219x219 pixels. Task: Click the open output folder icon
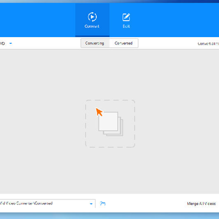click(103, 204)
